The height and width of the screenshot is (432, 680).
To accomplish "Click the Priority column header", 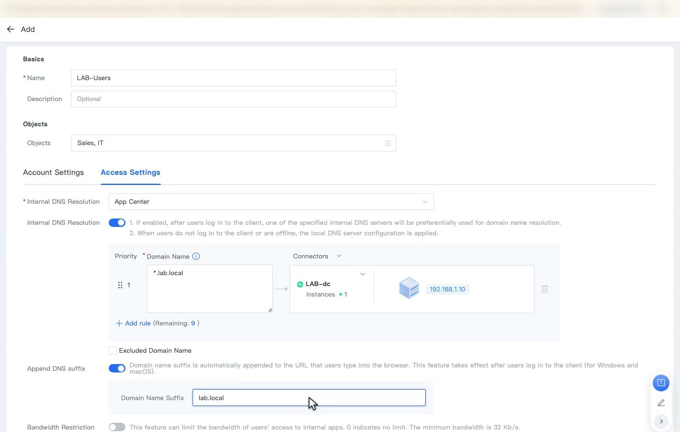I will coord(126,256).
